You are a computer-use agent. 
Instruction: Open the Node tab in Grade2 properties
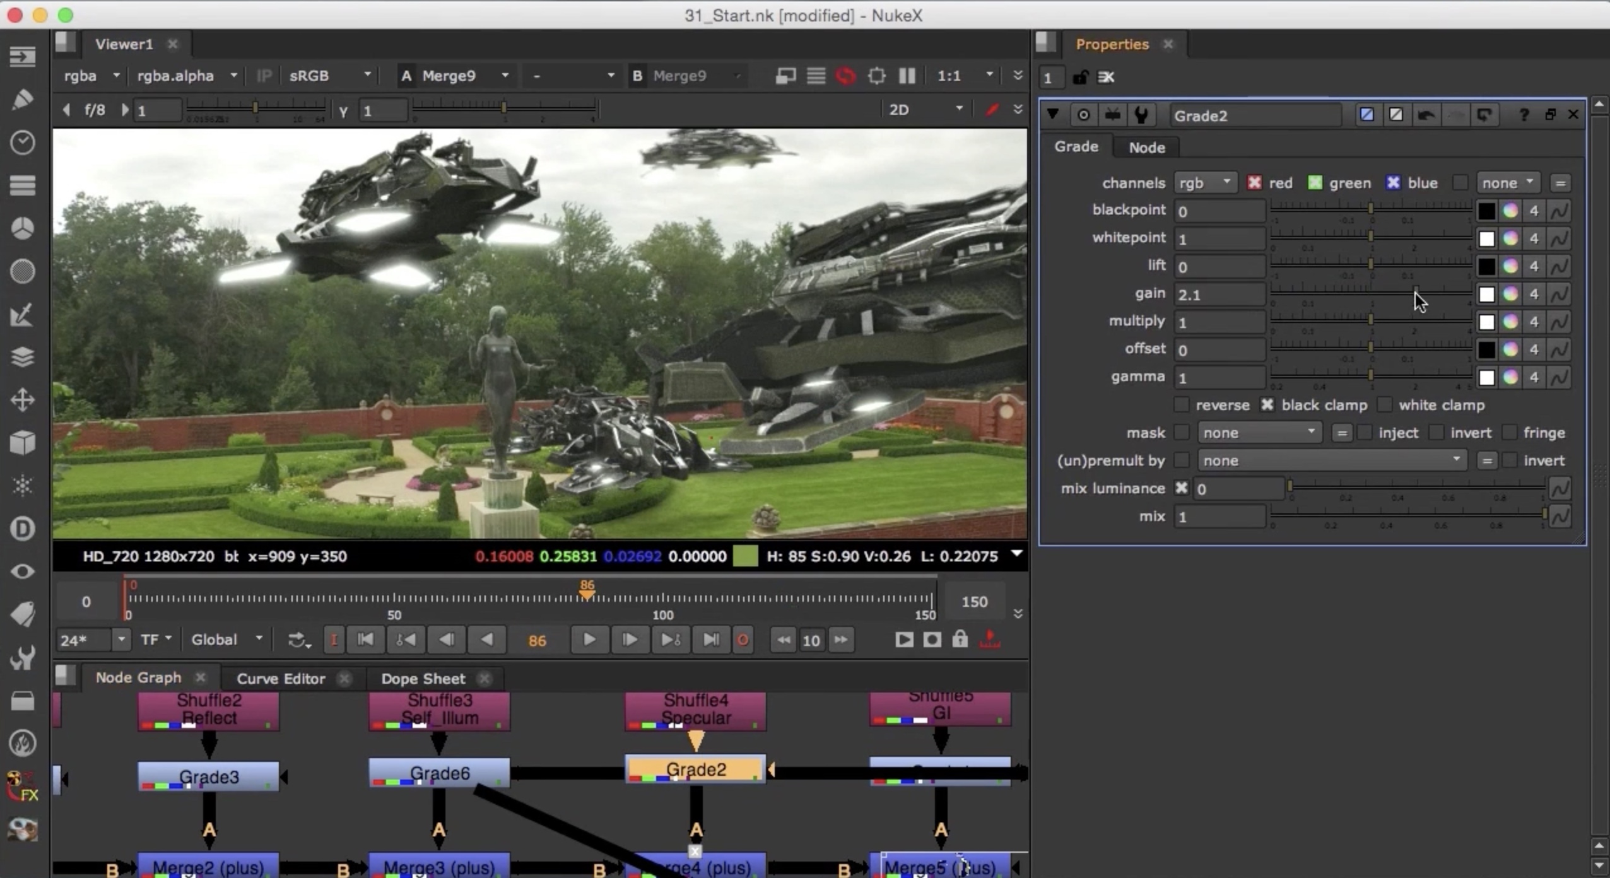(1146, 148)
